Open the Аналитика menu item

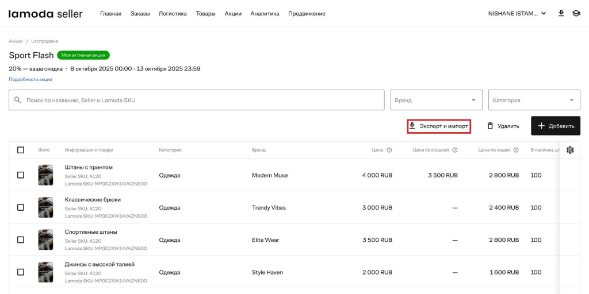[x=265, y=14]
